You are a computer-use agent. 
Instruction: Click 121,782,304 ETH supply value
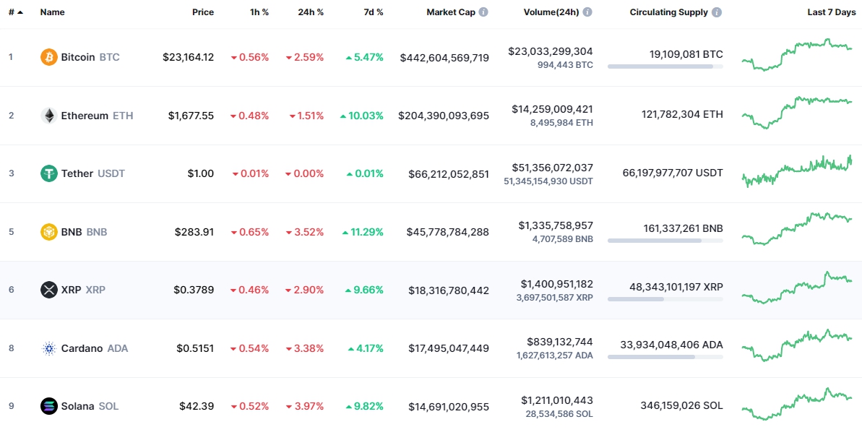pos(682,114)
